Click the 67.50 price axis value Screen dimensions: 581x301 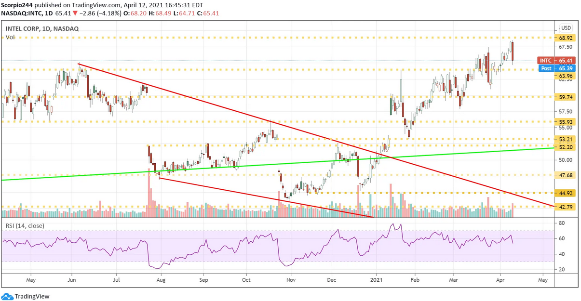tap(565, 47)
